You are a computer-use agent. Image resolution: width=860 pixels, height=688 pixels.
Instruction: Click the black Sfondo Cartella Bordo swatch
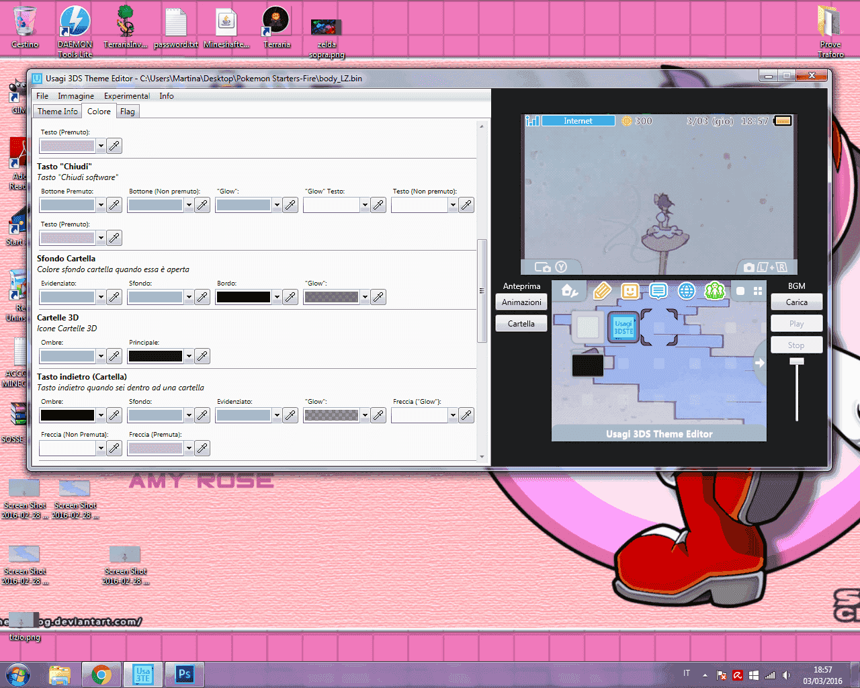[x=243, y=297]
